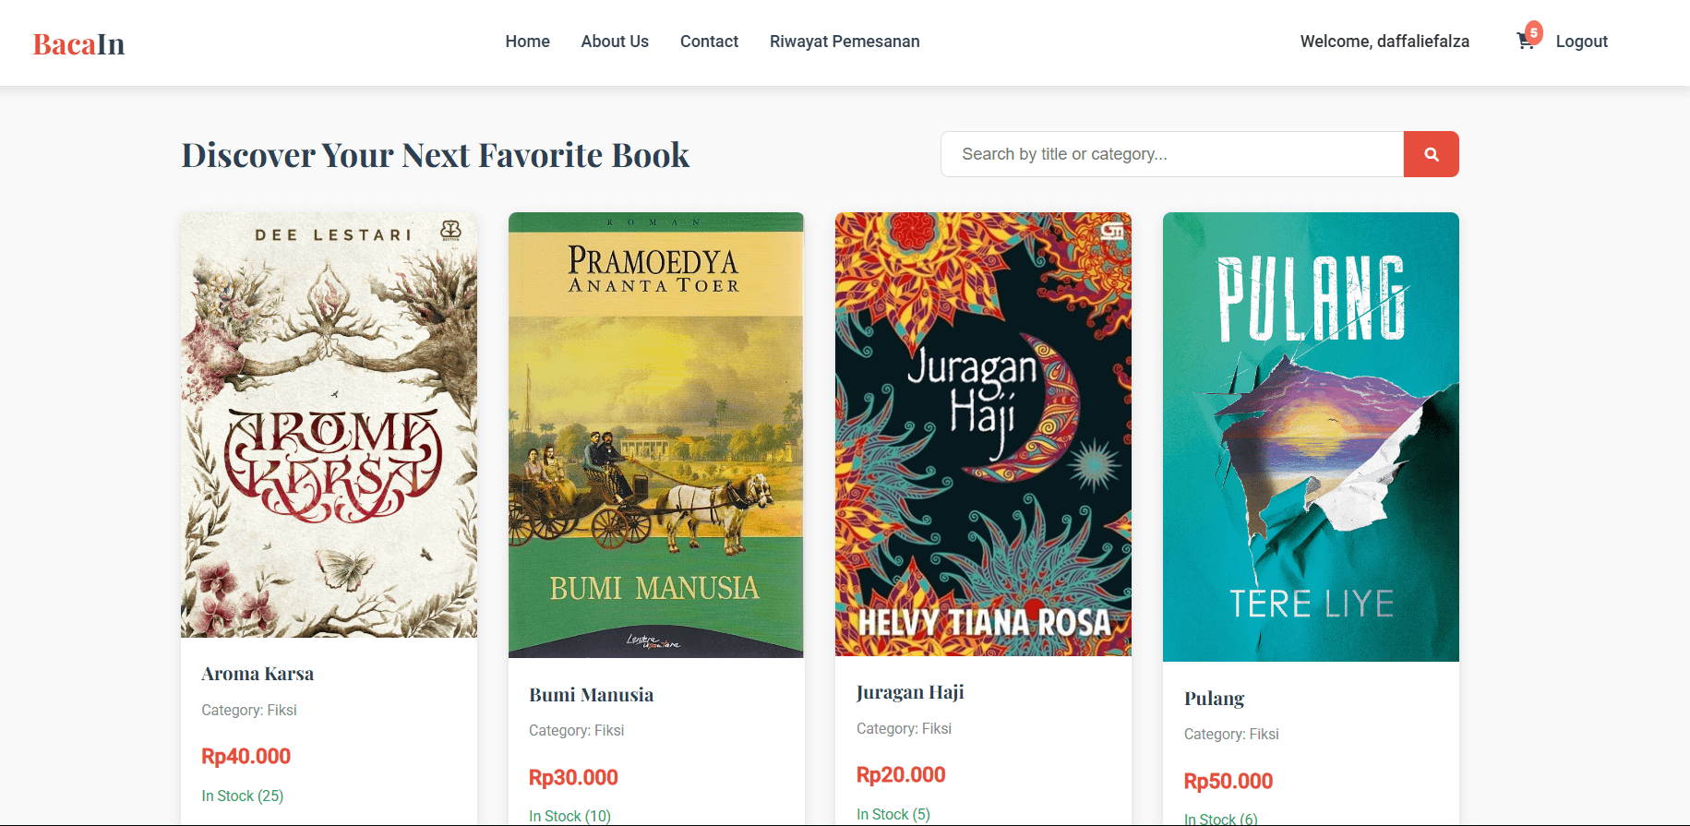Screen dimensions: 1690x826
Task: Log out of the account
Action: 1581,42
